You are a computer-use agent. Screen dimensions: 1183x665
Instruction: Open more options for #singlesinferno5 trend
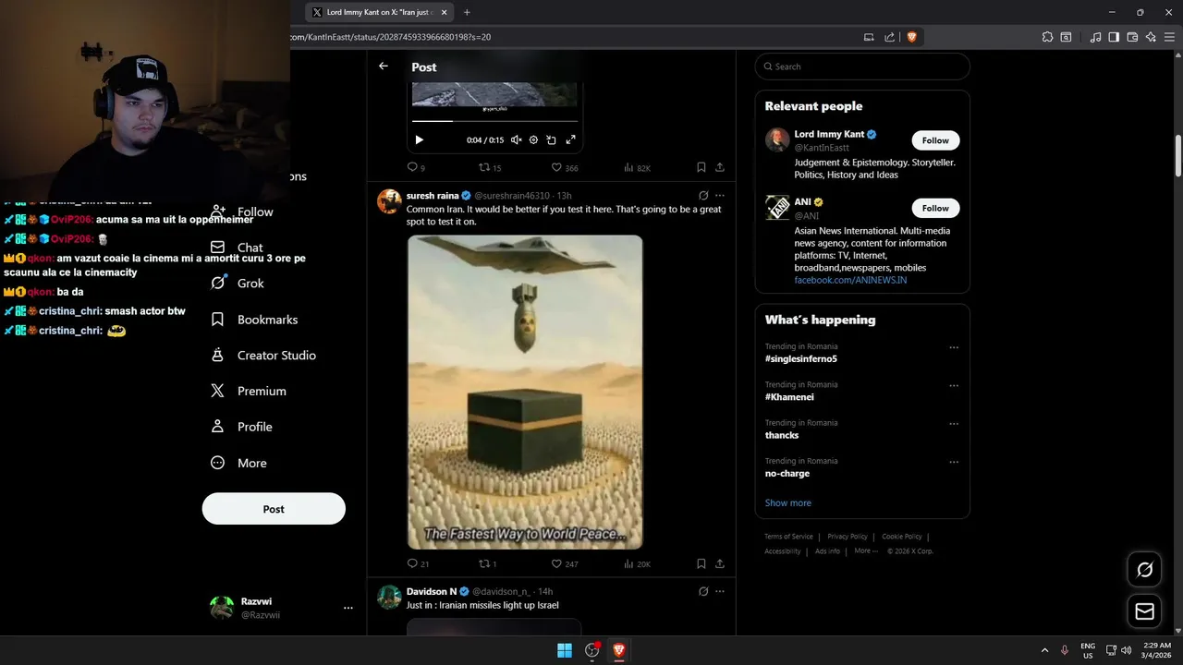954,348
